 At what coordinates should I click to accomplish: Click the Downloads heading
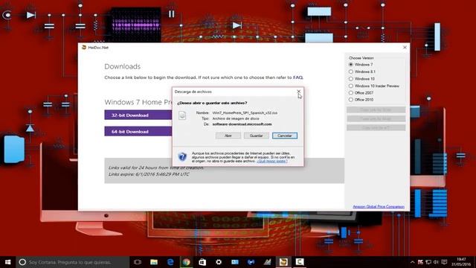click(x=122, y=66)
